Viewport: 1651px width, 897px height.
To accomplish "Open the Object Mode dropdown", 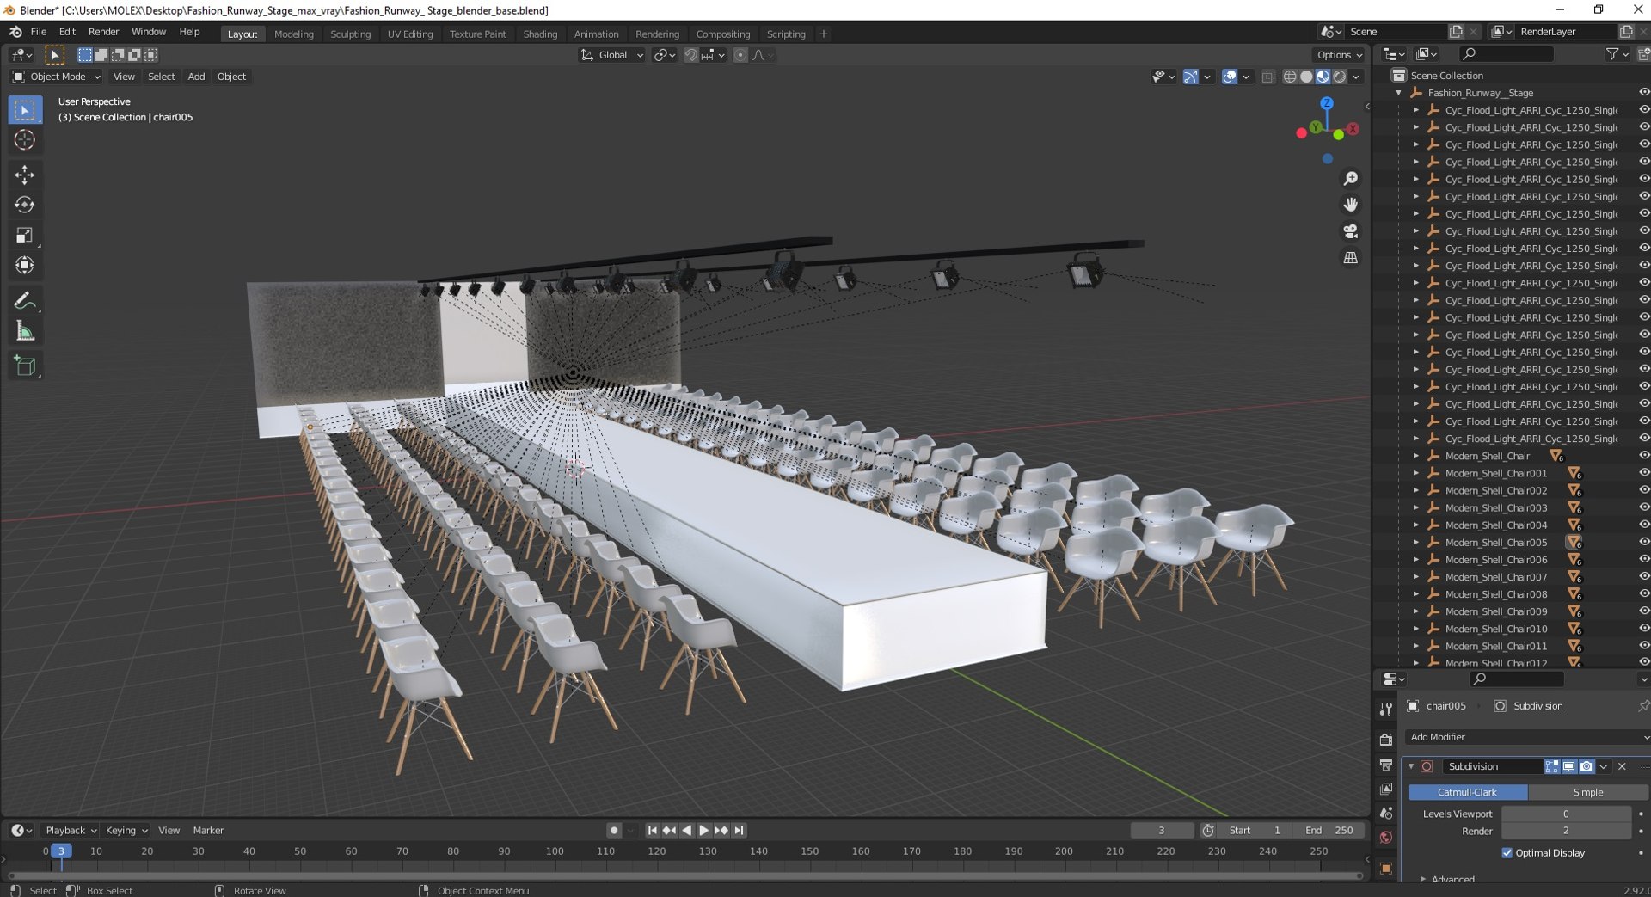I will coord(56,77).
